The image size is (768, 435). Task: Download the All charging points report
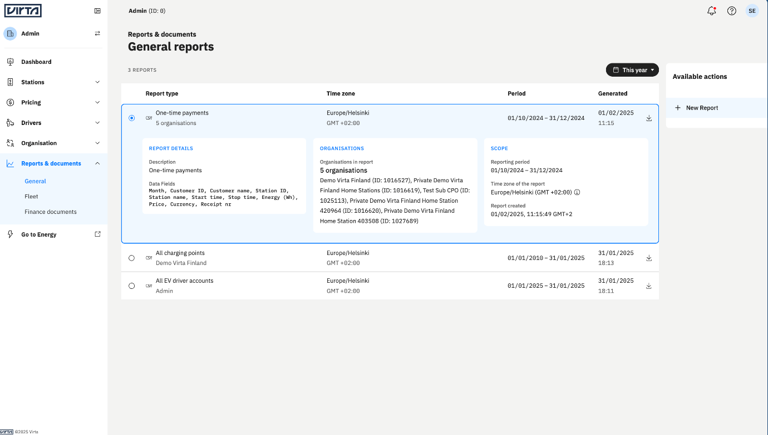[649, 258]
